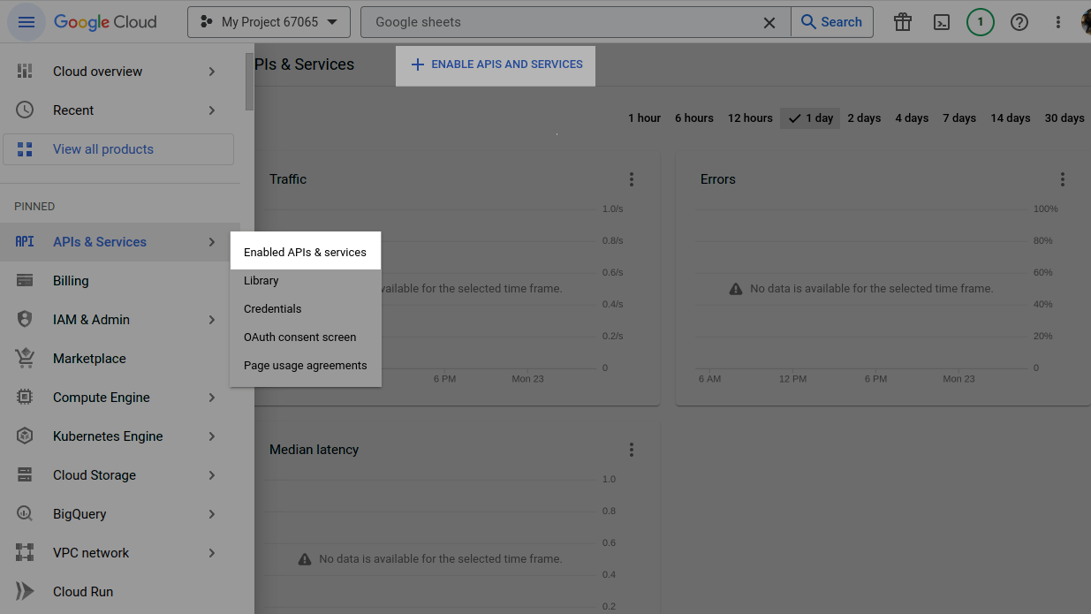Image resolution: width=1091 pixels, height=614 pixels.
Task: Select the 1 hour time range
Action: (x=644, y=118)
